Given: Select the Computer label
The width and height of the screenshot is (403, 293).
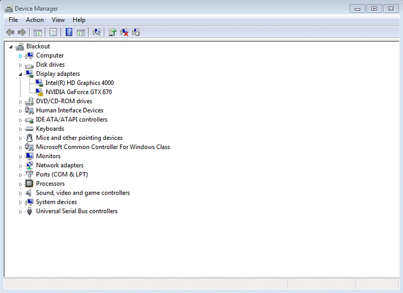Looking at the screenshot, I should pyautogui.click(x=50, y=55).
